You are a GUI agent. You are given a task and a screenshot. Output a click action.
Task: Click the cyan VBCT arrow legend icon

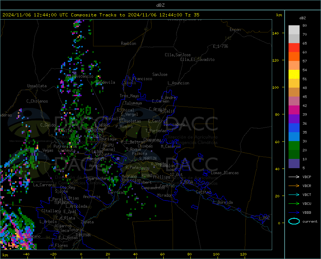(294, 195)
